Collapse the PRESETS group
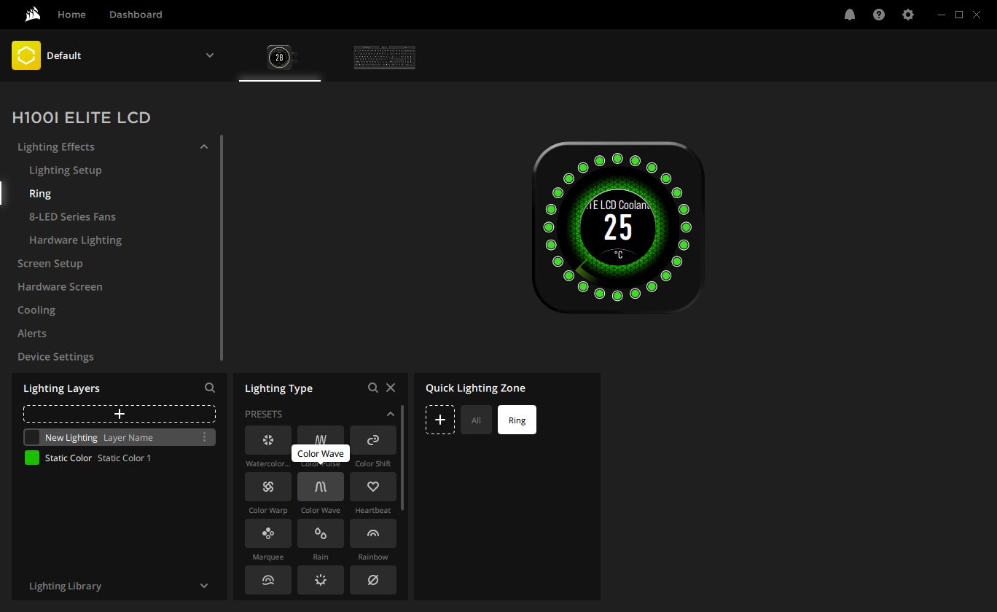997x612 pixels. [391, 414]
